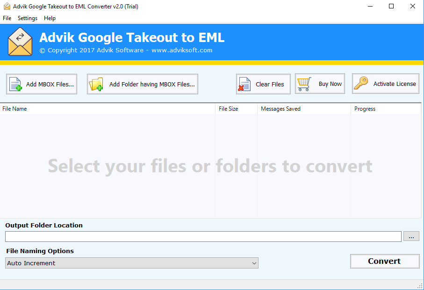Click the www.adviksoft.com text in the banner
Screen dimensions: 424x290
coord(182,50)
